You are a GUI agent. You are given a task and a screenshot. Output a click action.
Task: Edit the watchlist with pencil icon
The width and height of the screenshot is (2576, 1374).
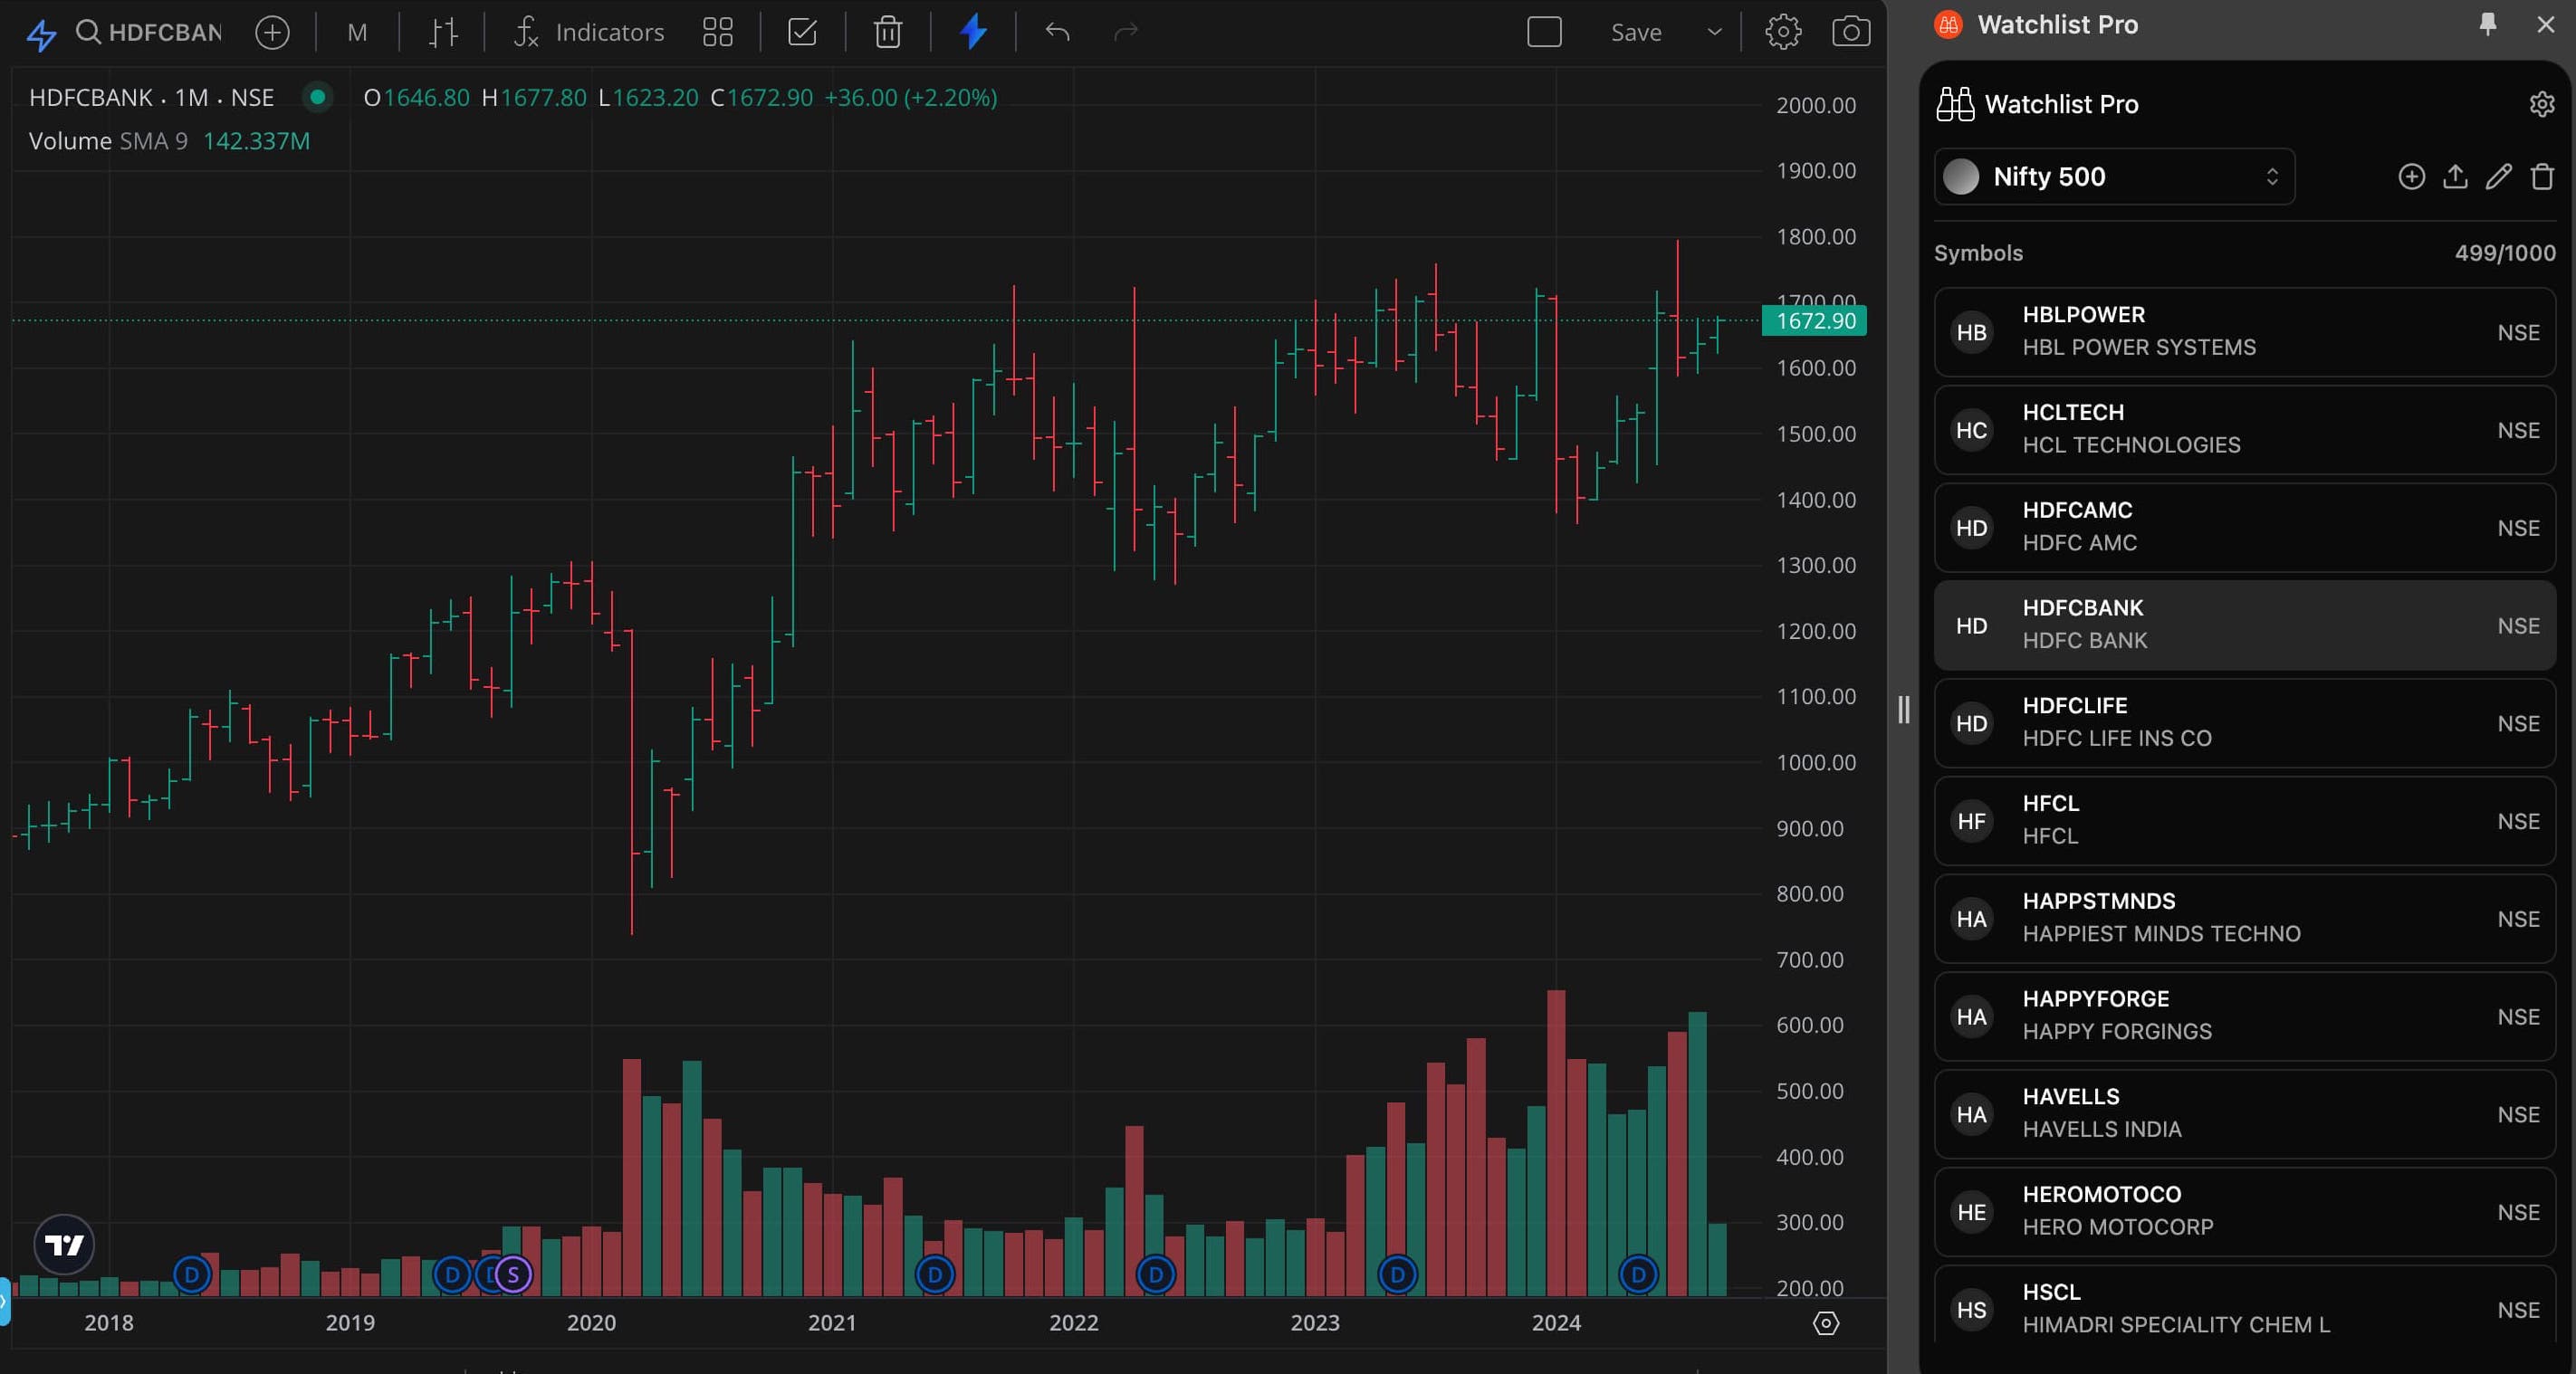pos(2499,177)
